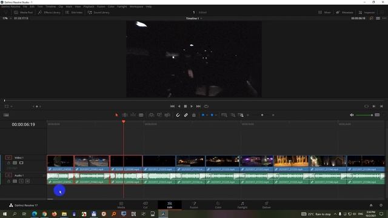Image resolution: width=388 pixels, height=218 pixels.
Task: Play timeline forward
Action: (192, 107)
